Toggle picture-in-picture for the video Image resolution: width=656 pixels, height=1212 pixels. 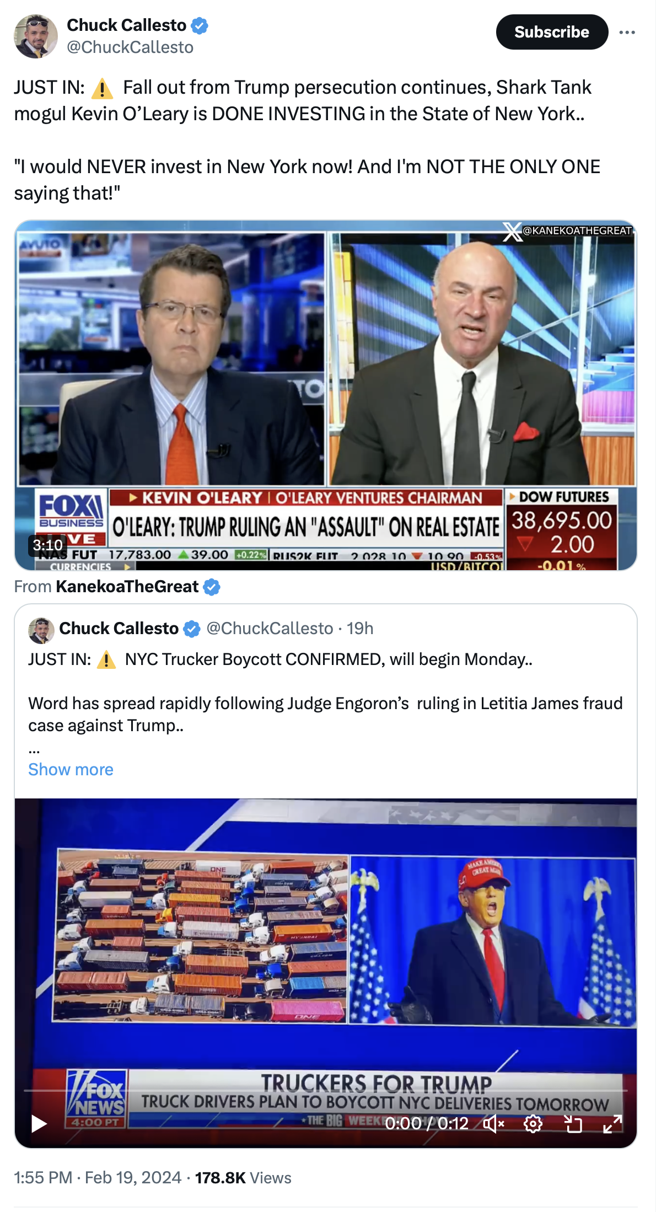[x=573, y=1123]
